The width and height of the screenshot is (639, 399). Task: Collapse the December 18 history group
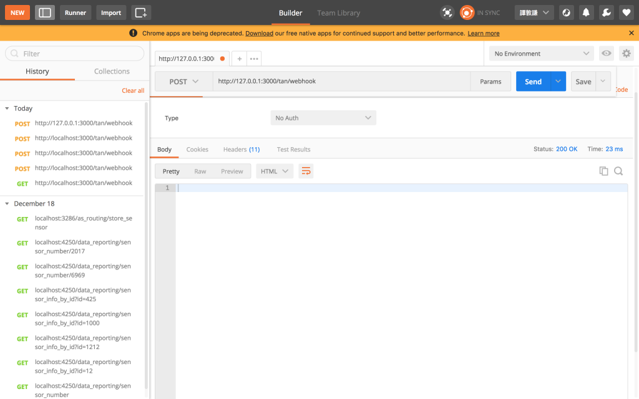point(7,204)
